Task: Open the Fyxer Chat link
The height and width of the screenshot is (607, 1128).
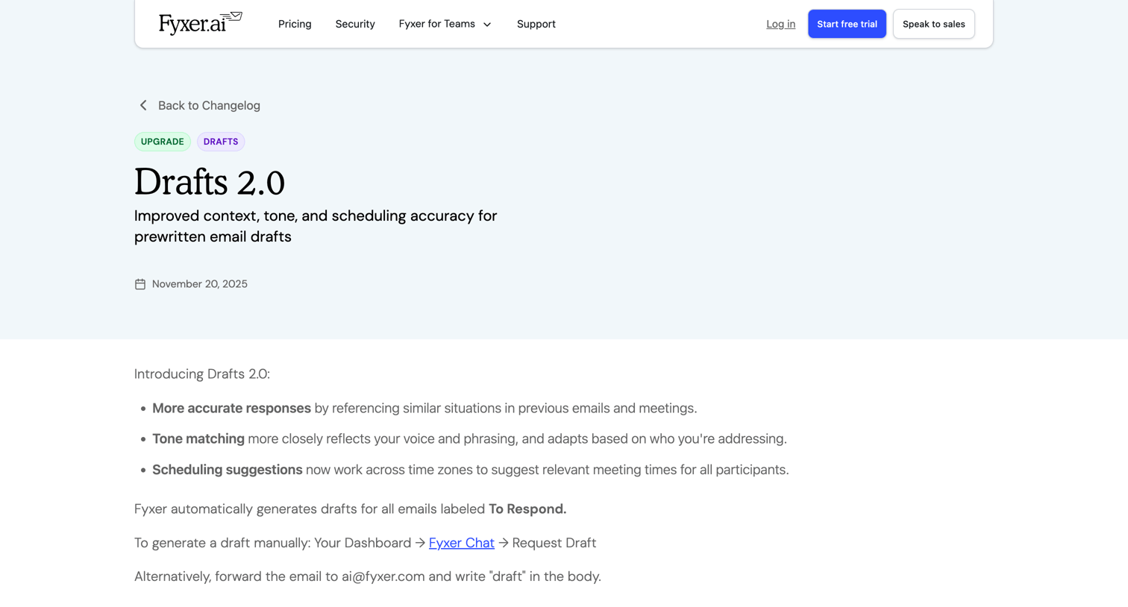Action: (461, 543)
